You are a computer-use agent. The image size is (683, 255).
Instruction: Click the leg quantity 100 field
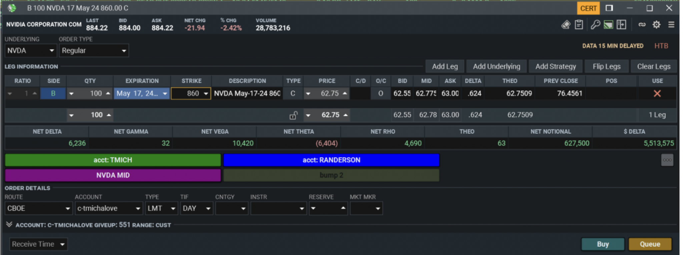click(x=90, y=94)
